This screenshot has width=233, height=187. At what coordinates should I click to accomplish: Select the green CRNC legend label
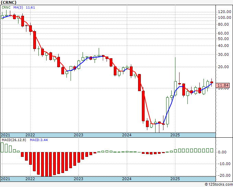pyautogui.click(x=6, y=8)
